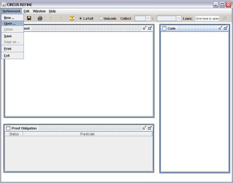
Task: Open the Window menu
Action: (39, 11)
